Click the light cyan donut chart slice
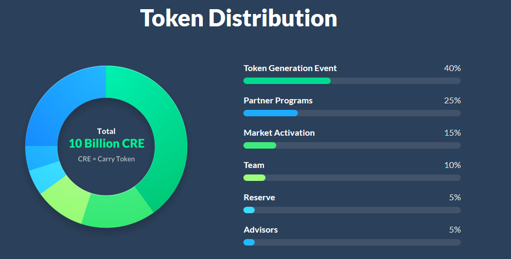This screenshot has width=511, height=259. tap(42, 179)
